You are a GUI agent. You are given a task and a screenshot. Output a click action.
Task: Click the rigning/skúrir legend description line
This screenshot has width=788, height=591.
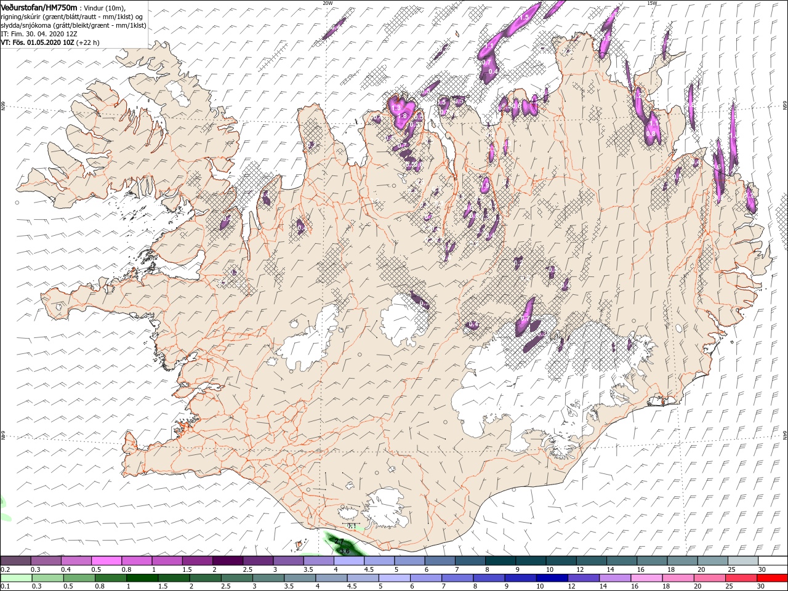coord(71,17)
